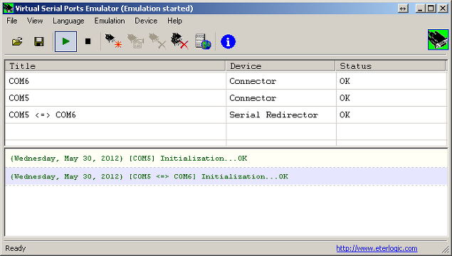Select the COM5 <=> COM6 row
This screenshot has height=256, width=452.
coord(226,115)
